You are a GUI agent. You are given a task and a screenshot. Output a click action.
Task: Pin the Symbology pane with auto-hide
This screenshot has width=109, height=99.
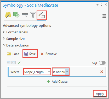pyautogui.click(x=101, y=4)
